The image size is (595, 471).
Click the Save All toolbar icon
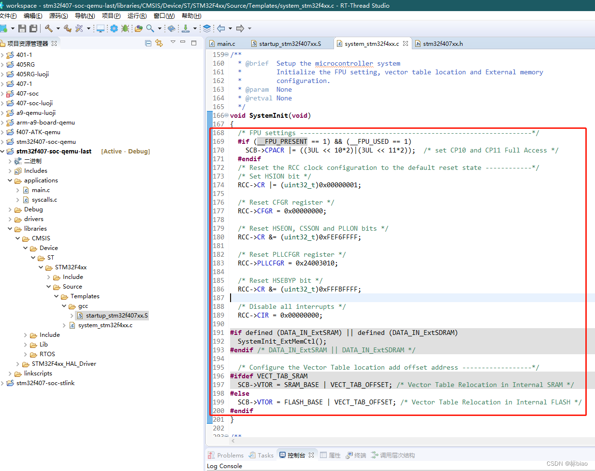point(33,28)
